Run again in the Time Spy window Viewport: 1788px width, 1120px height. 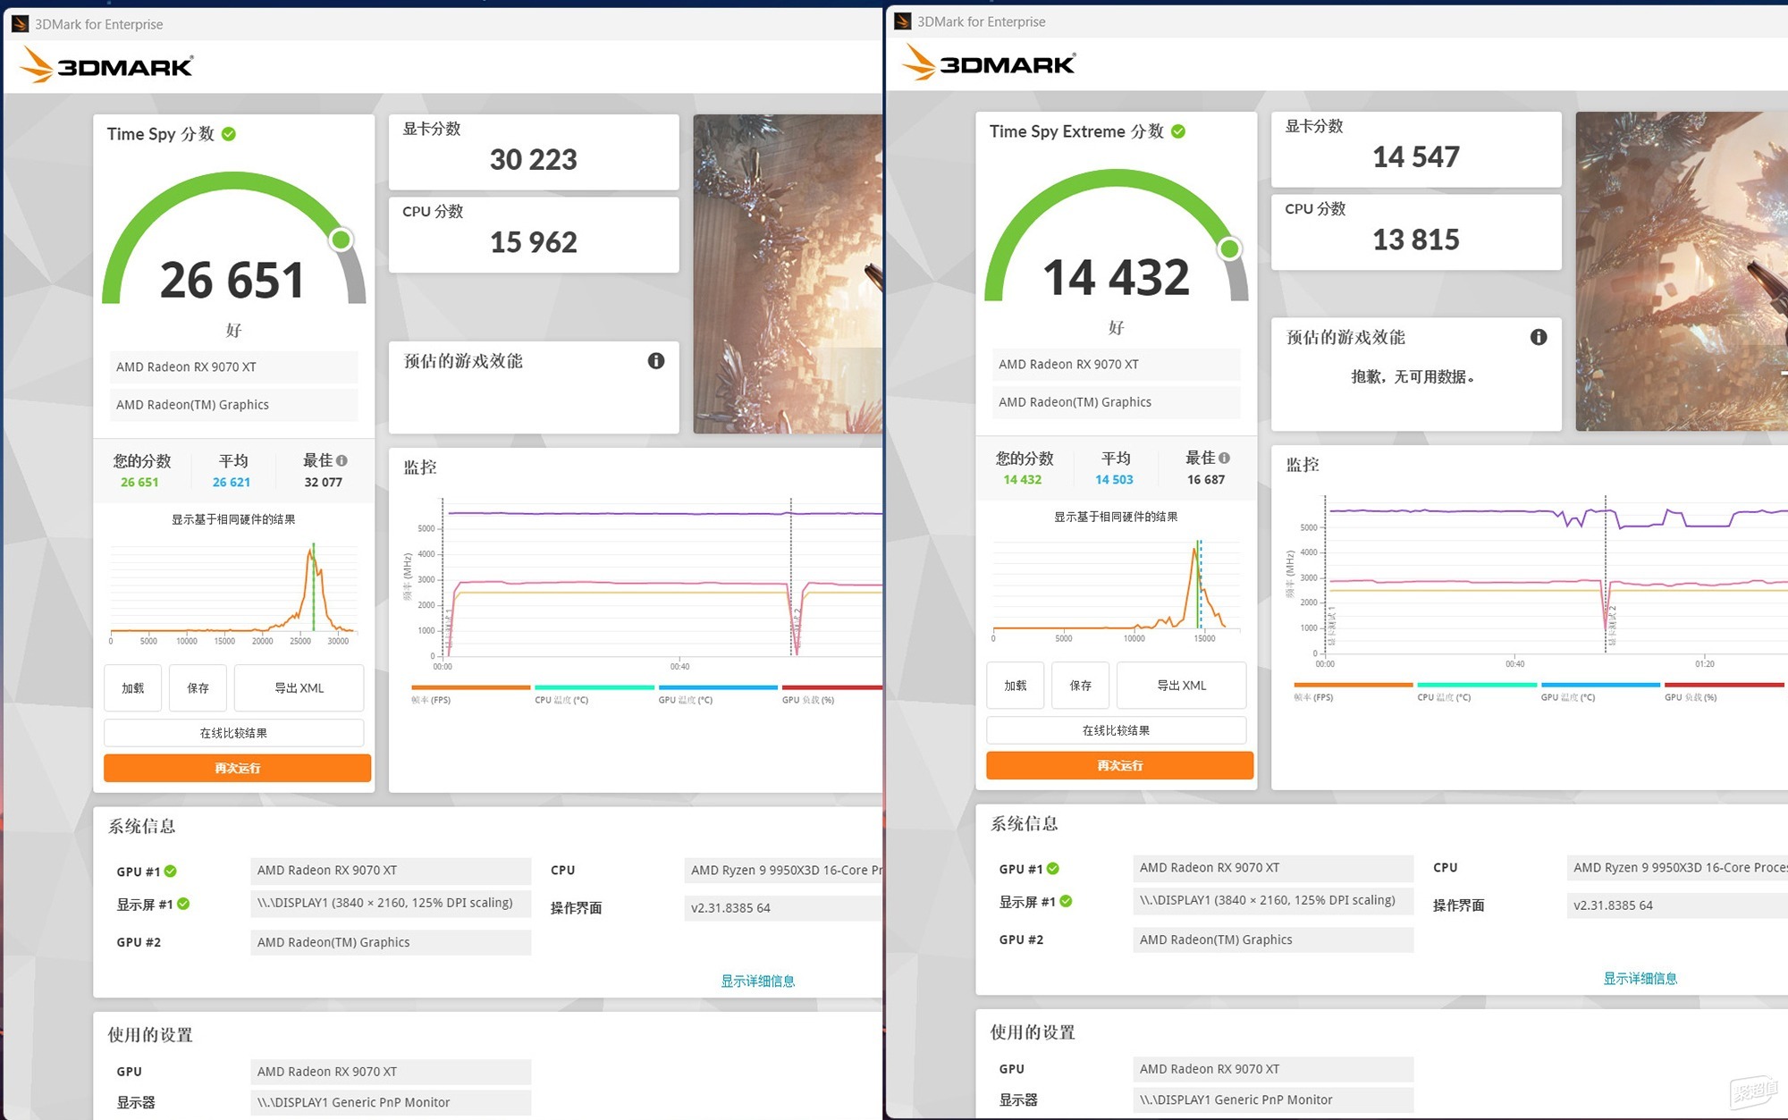point(237,768)
